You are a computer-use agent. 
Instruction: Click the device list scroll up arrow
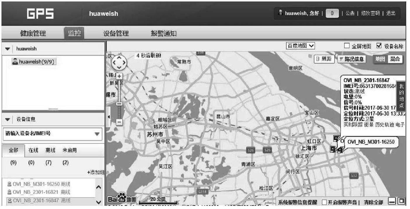click(x=99, y=188)
